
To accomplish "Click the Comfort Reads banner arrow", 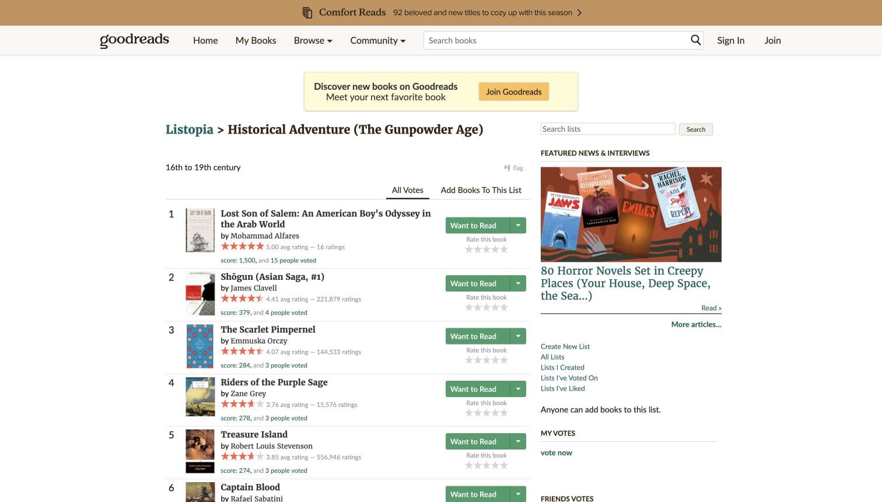I will [579, 12].
